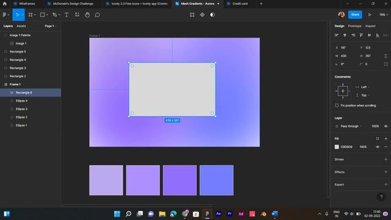Image resolution: width=391 pixels, height=220 pixels.
Task: Collapse Frame 1 layer
Action: (5, 84)
